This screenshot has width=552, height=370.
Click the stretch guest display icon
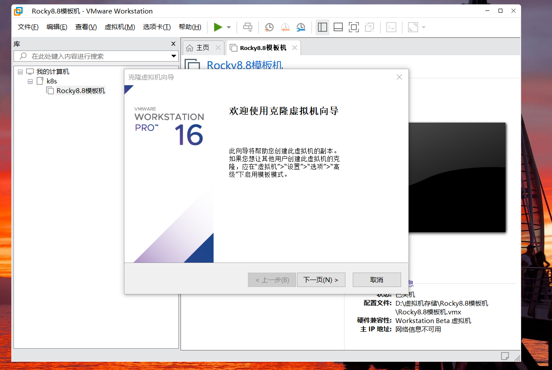pos(413,27)
